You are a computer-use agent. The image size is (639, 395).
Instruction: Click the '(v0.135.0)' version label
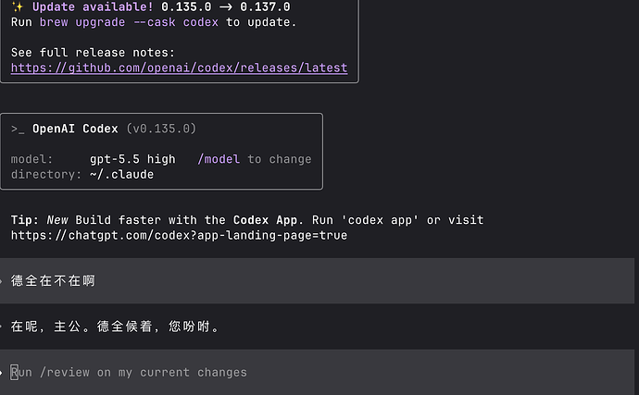coord(161,129)
